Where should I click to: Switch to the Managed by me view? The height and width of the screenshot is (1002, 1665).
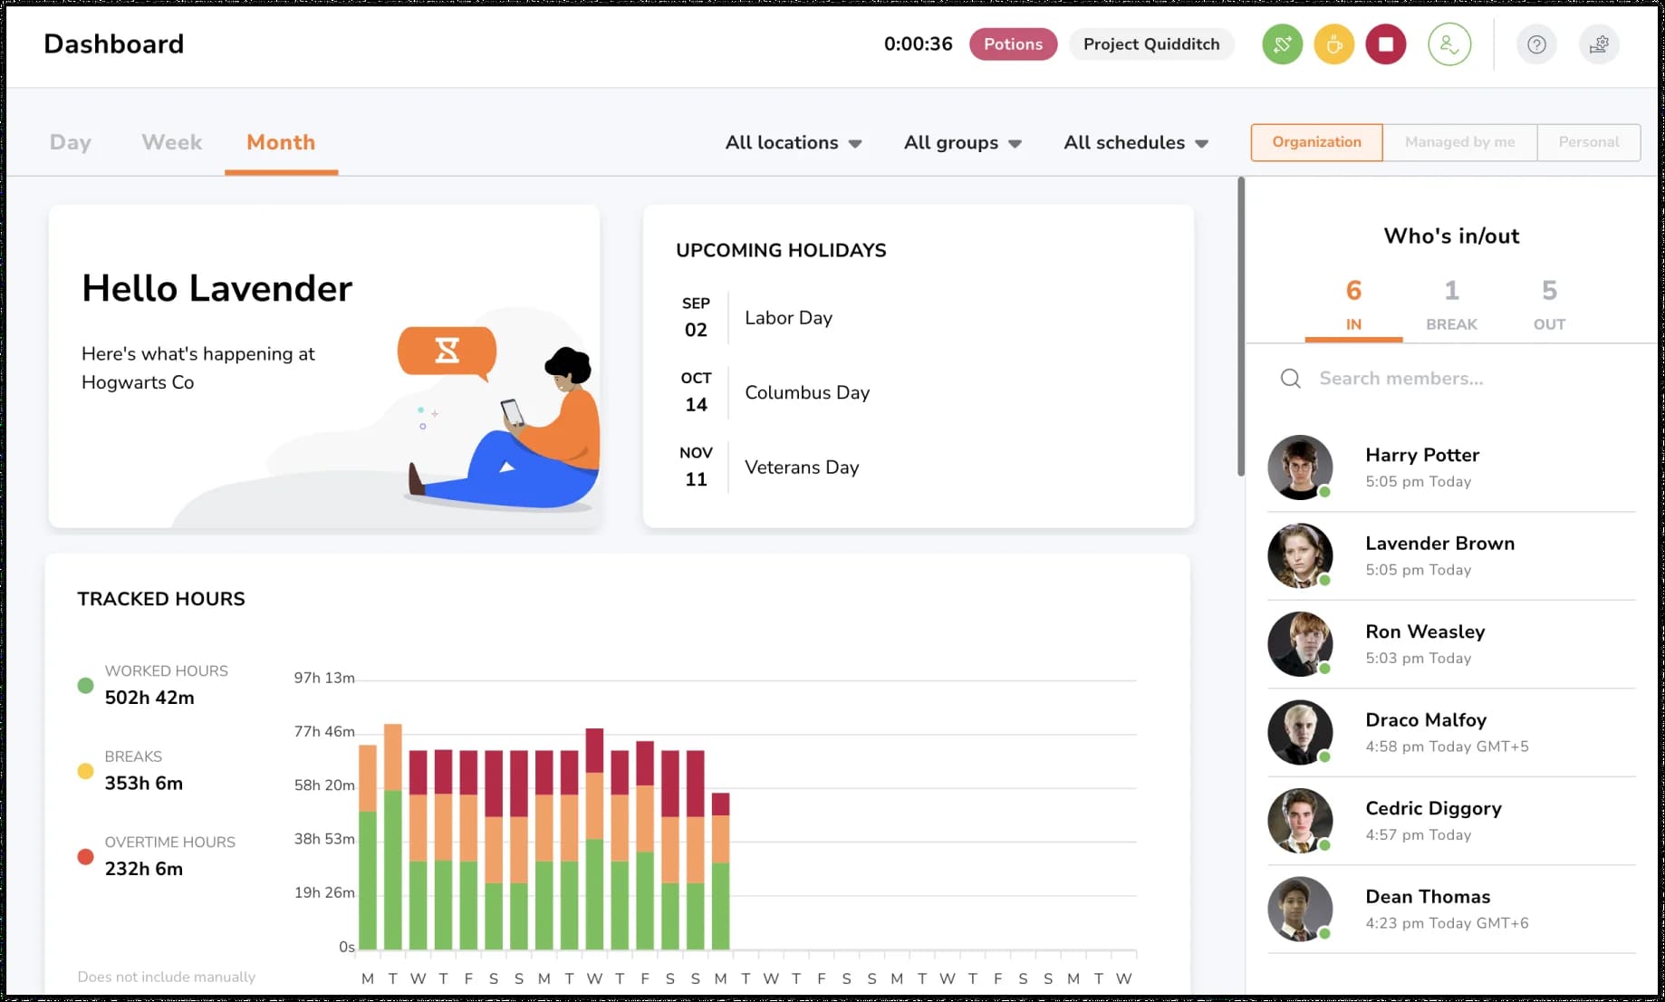pos(1459,142)
